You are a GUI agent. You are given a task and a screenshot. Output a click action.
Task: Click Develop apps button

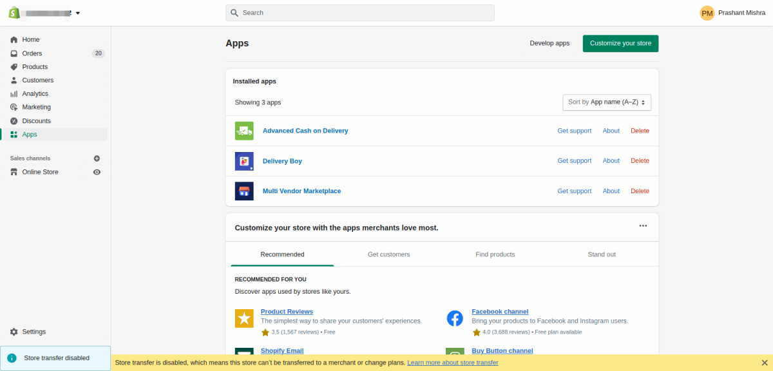[x=549, y=43]
